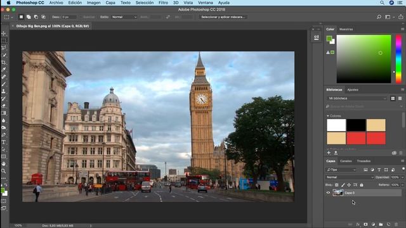The height and width of the screenshot is (228, 406).
Task: Select the Rectangular Marquee tool in toolbox
Action: [4, 41]
